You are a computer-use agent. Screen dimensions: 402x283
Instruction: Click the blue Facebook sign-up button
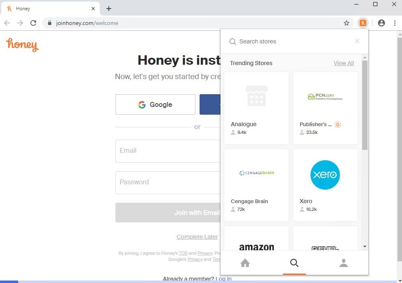(x=210, y=104)
